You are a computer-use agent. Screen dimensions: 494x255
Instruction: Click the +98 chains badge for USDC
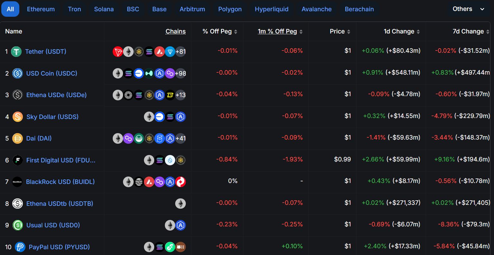pyautogui.click(x=181, y=73)
